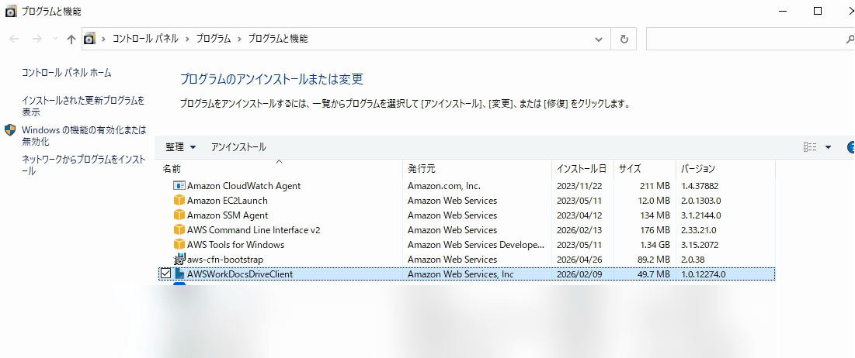Click the アンインストール button
The image size is (855, 358).
[238, 147]
